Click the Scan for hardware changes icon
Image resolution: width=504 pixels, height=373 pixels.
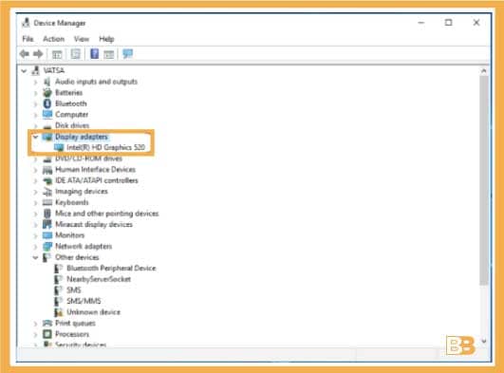coord(127,54)
